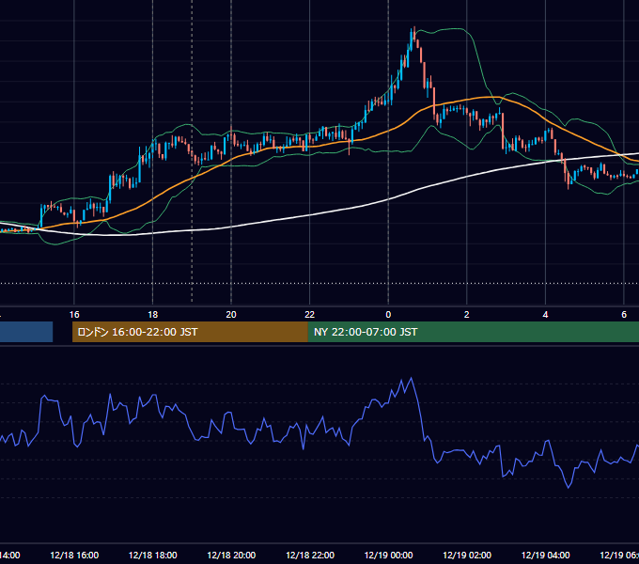Click the hour label 4 on the price chart axis
Image resolution: width=639 pixels, height=564 pixels.
(545, 315)
